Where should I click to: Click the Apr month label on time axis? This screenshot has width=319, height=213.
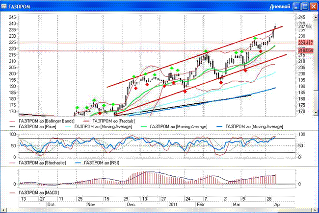pos(277,204)
